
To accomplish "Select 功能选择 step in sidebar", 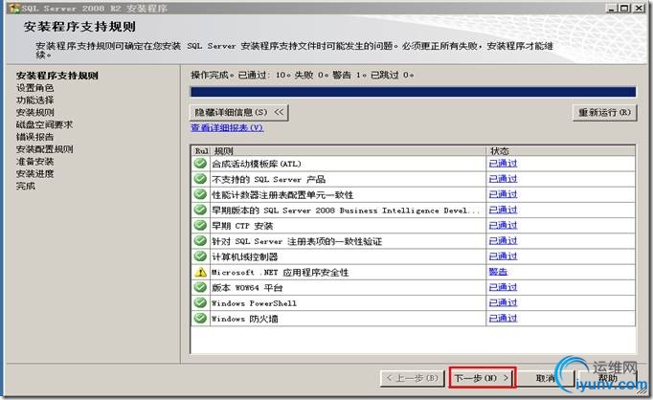I will (35, 100).
